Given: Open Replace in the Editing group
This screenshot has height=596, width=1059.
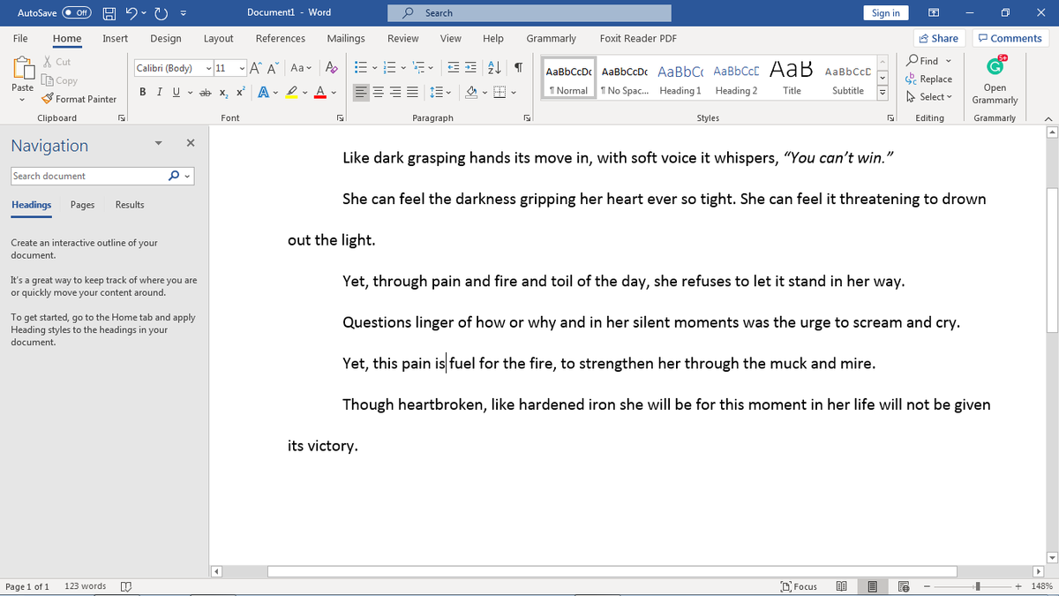Looking at the screenshot, I should pos(929,79).
